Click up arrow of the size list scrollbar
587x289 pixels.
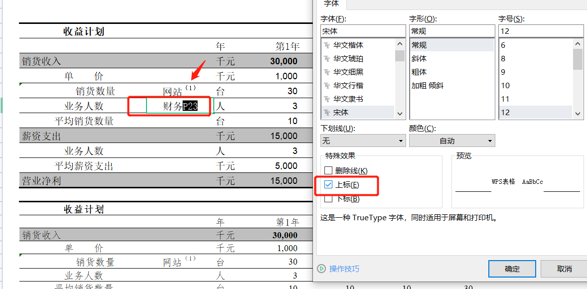pos(578,43)
